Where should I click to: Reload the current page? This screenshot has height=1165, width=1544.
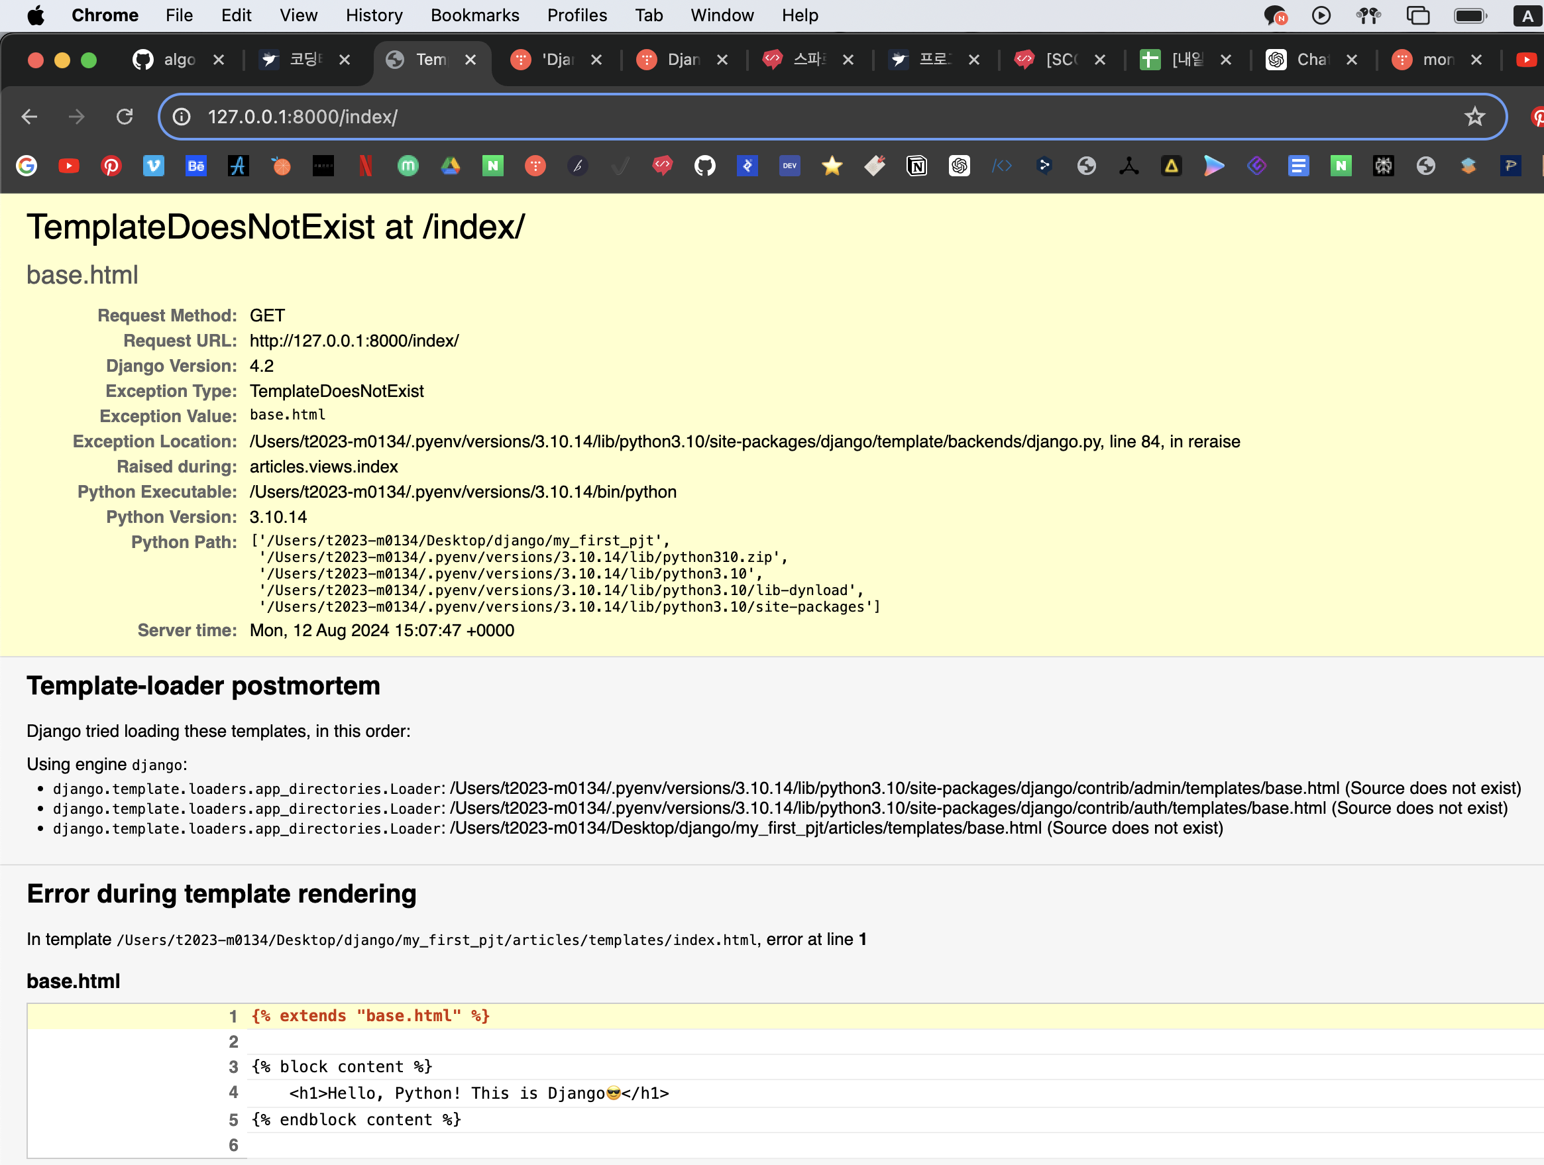pyautogui.click(x=124, y=117)
